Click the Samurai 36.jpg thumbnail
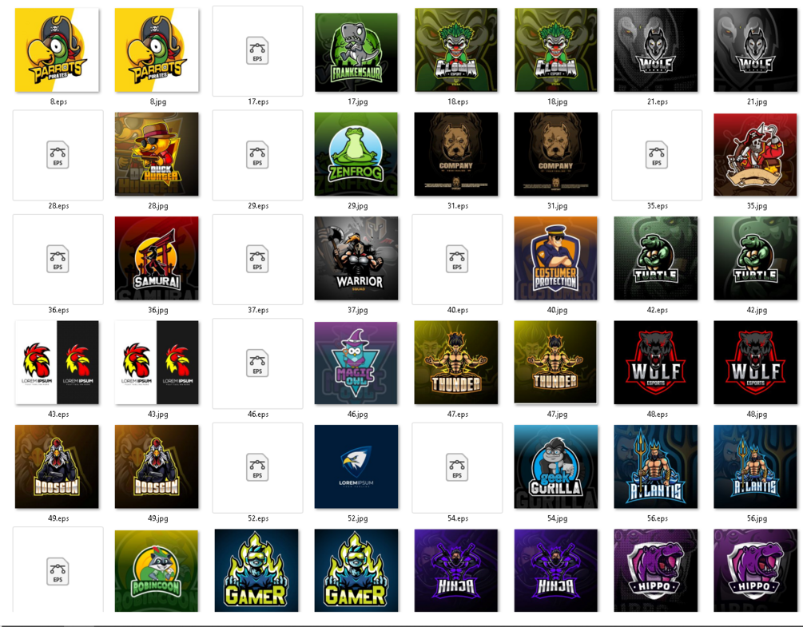This screenshot has width=803, height=627. [157, 259]
